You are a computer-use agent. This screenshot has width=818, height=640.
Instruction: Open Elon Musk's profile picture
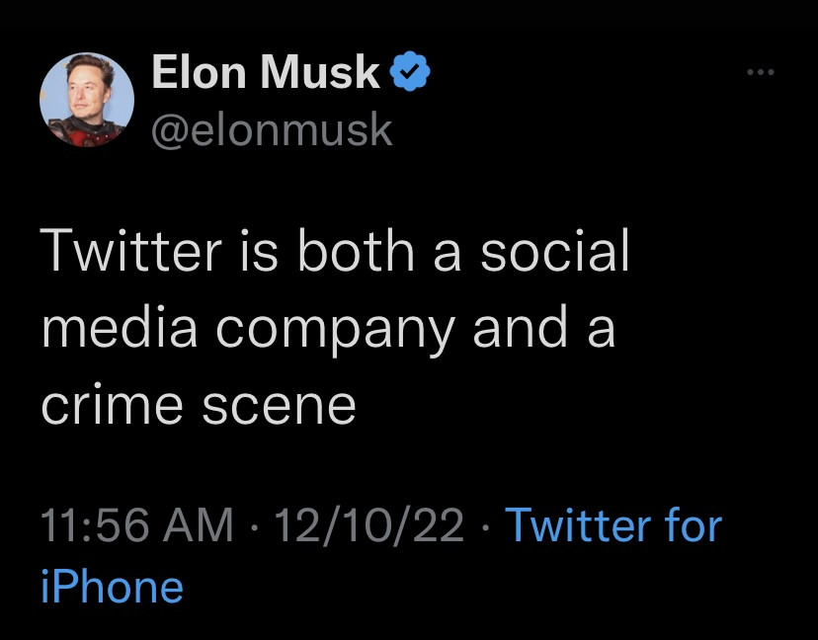86,102
